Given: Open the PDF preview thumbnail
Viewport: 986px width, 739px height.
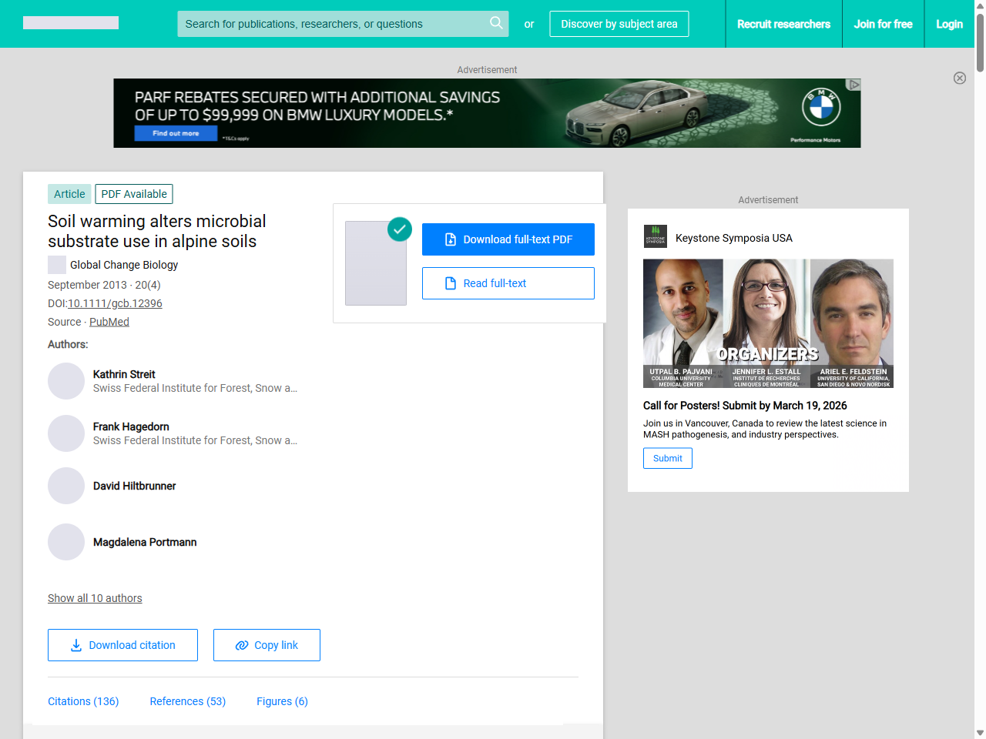Looking at the screenshot, I should click(376, 263).
